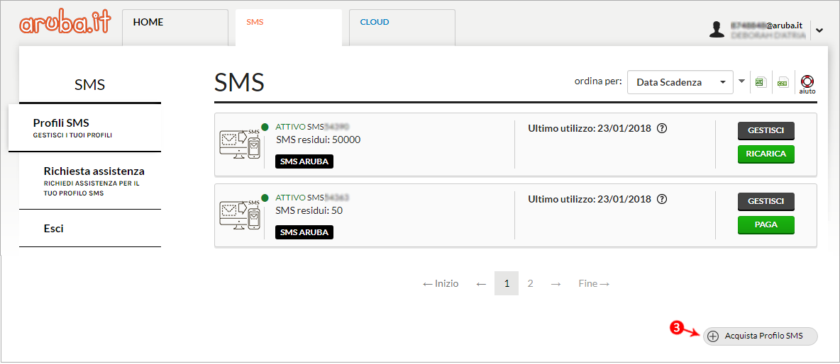Switch to the SMS tab

point(289,27)
